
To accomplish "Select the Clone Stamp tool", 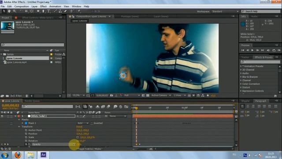I will click(60, 11).
